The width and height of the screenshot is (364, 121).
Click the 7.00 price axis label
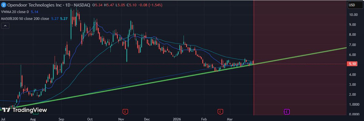coord(353,45)
